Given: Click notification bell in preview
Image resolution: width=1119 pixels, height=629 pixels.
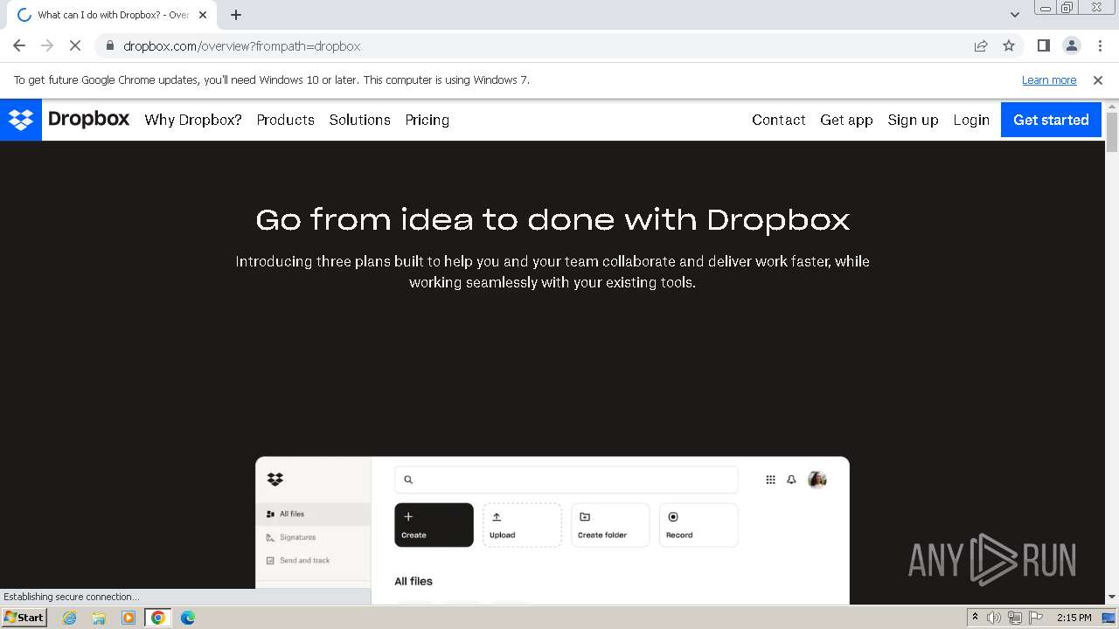Looking at the screenshot, I should click(791, 480).
